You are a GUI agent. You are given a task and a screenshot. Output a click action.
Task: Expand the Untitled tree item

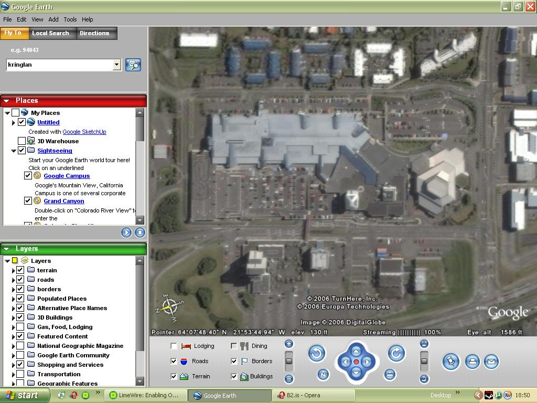click(x=13, y=122)
